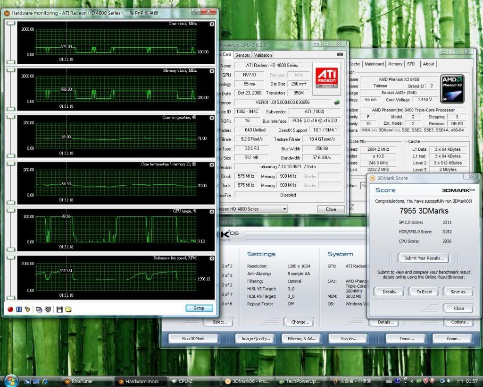Click Internet Explorer quick launch icon
The width and height of the screenshot is (483, 387).
[x=45, y=381]
